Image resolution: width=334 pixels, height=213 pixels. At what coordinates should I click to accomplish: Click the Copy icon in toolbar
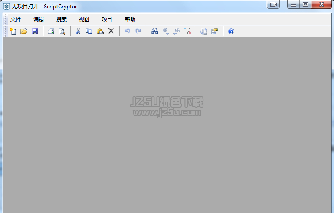89,31
